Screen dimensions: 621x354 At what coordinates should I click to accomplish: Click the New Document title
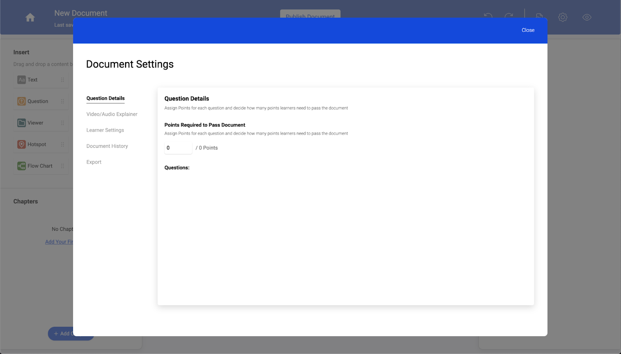tap(81, 13)
